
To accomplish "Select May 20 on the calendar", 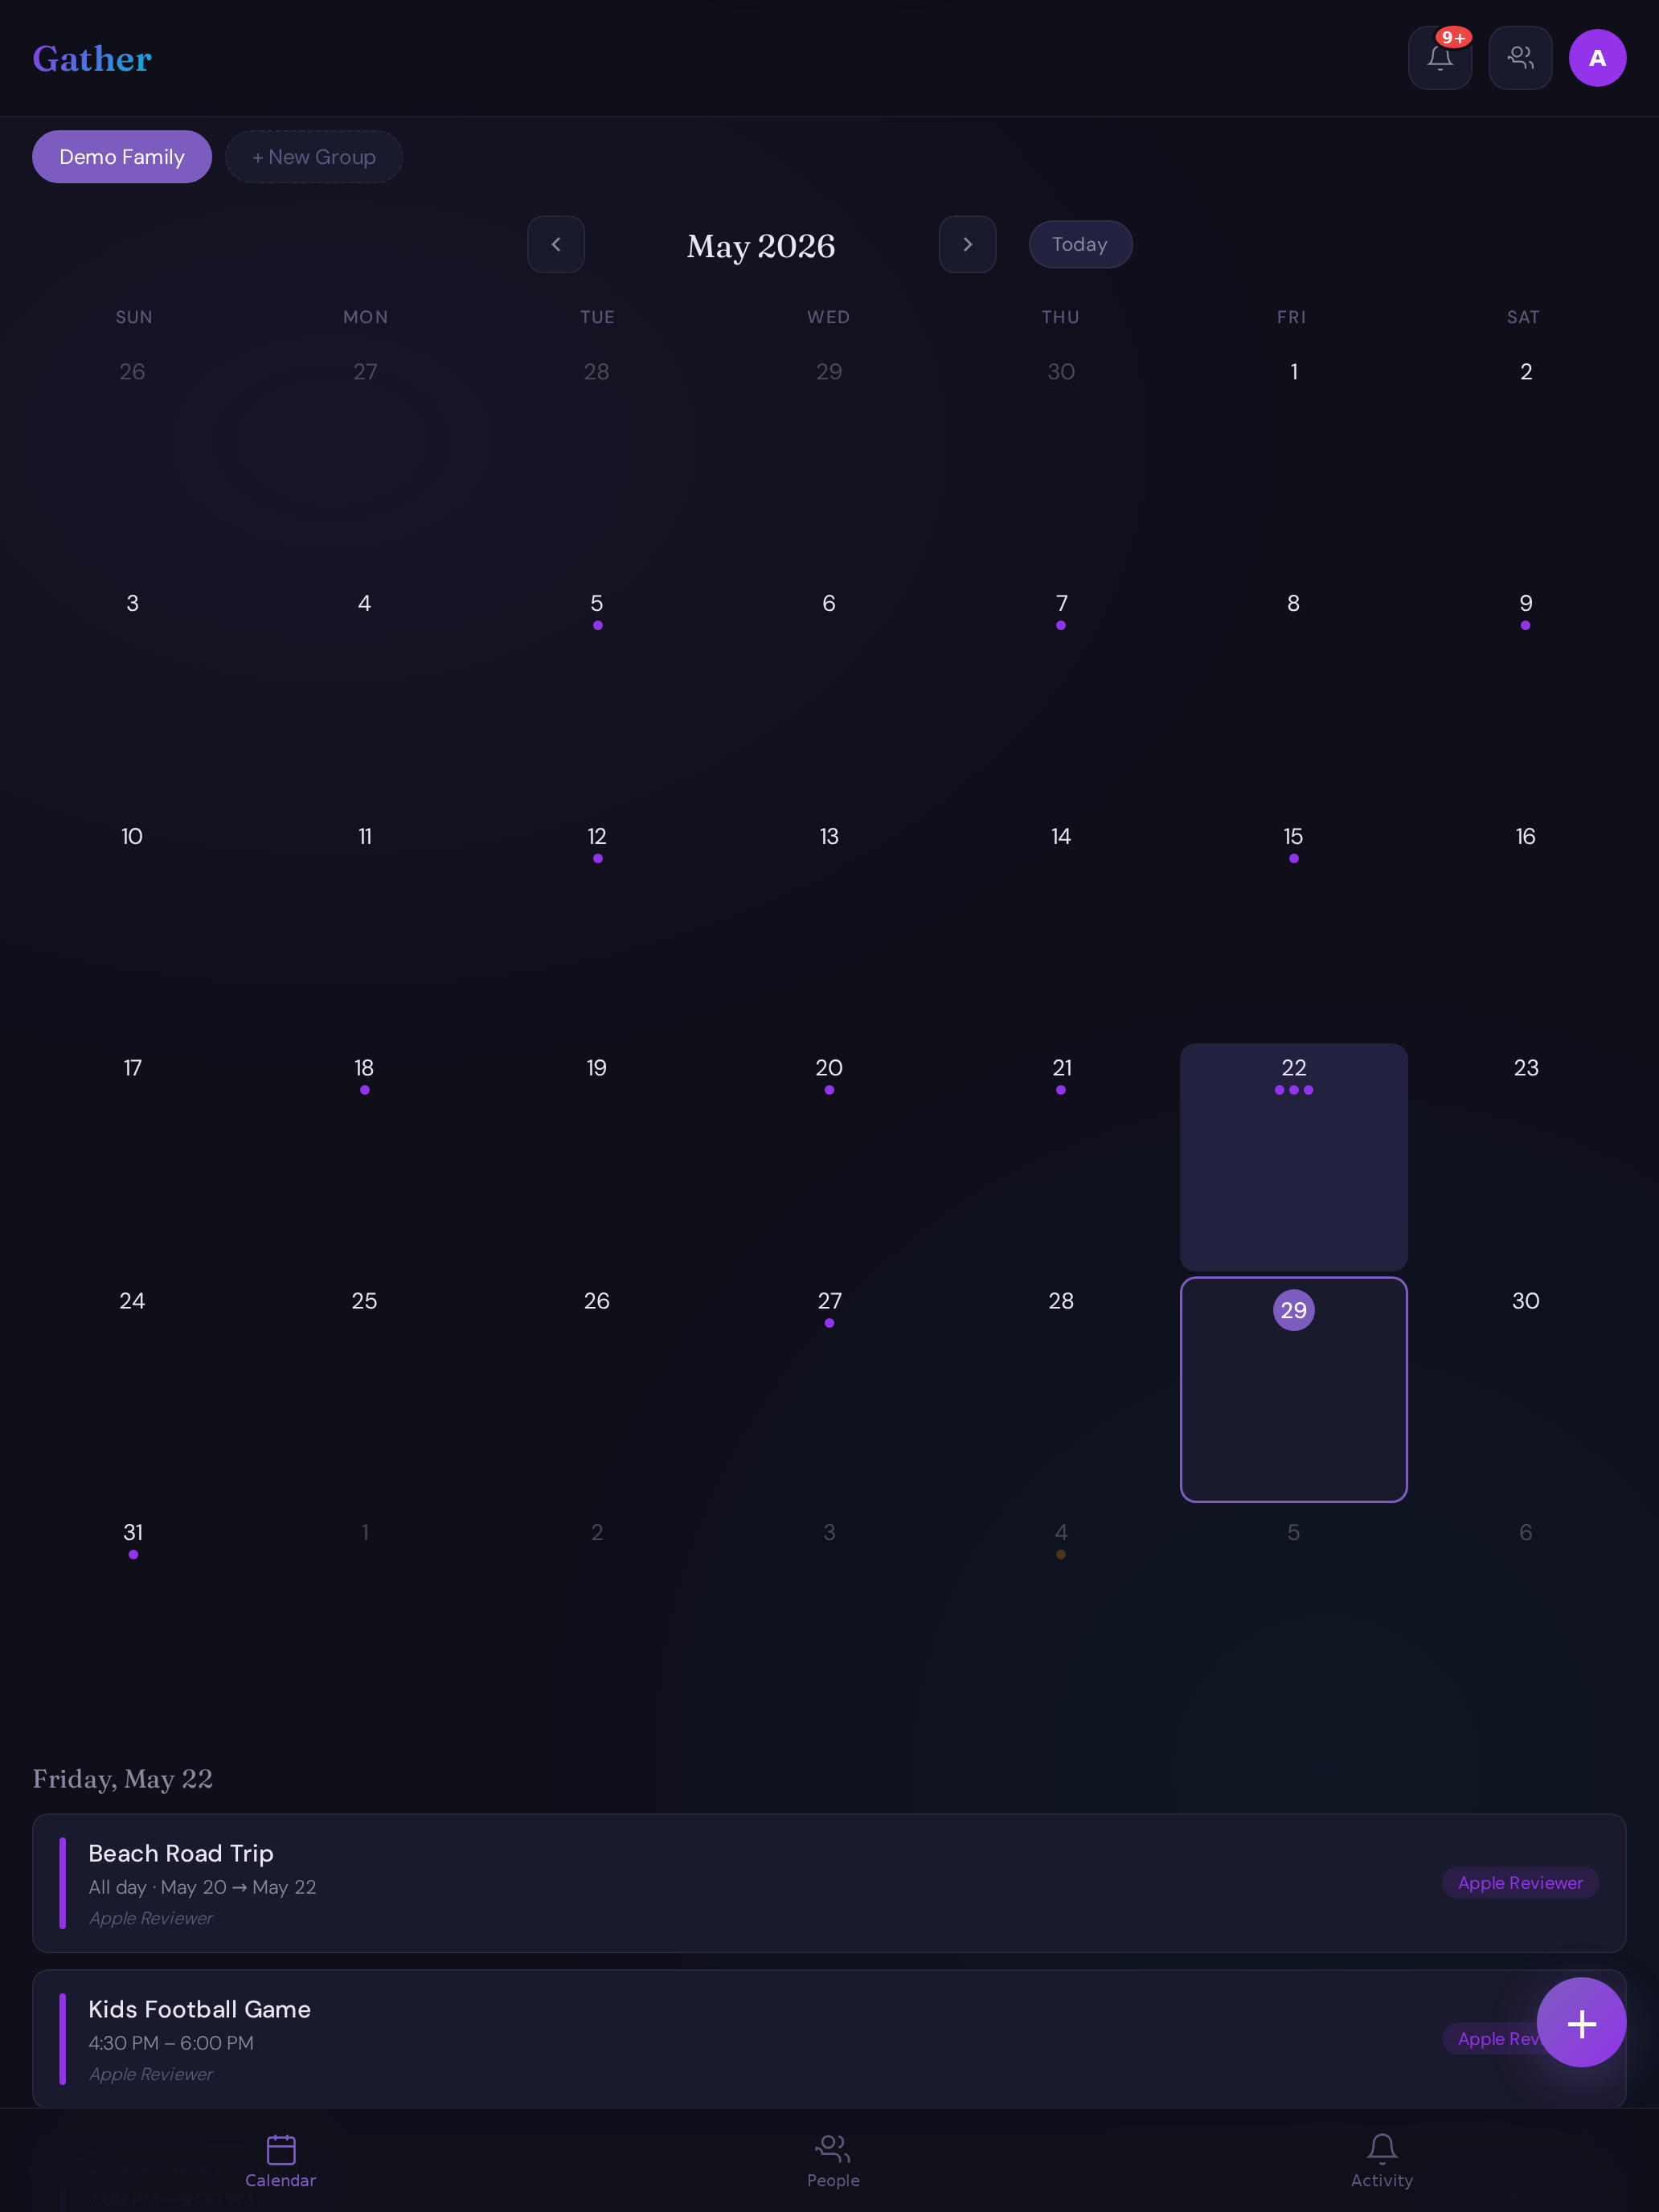I will tap(829, 1157).
